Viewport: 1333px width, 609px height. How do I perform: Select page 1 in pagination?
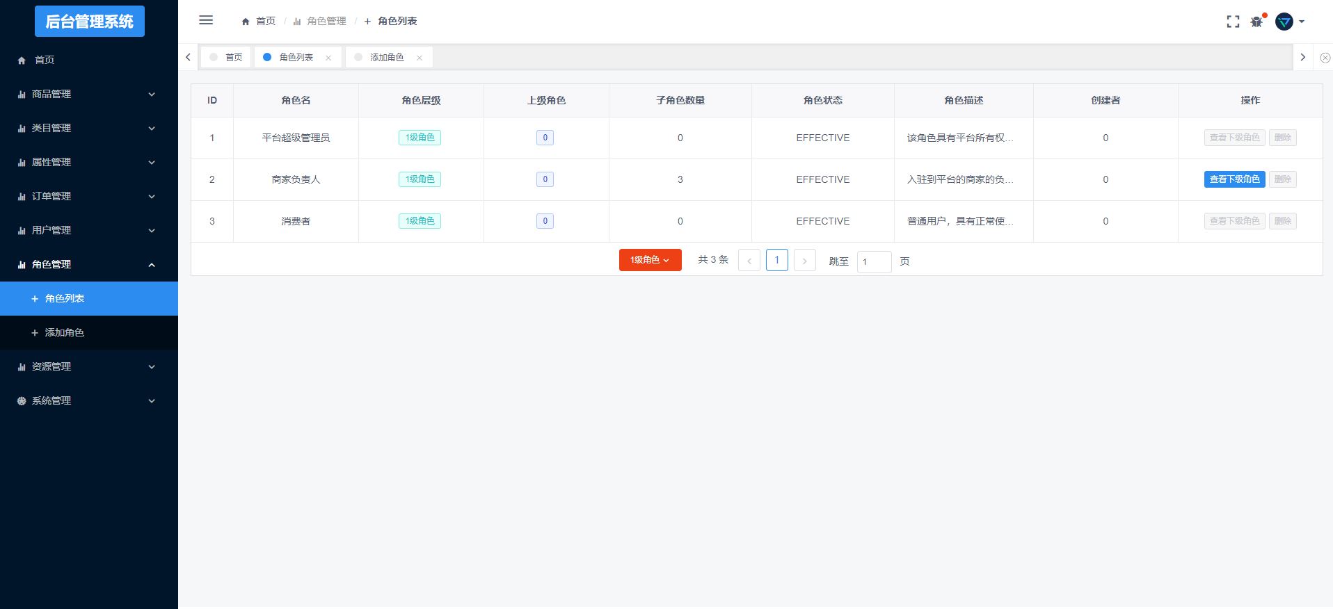[776, 260]
